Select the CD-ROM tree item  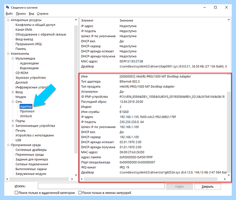click(x=22, y=73)
